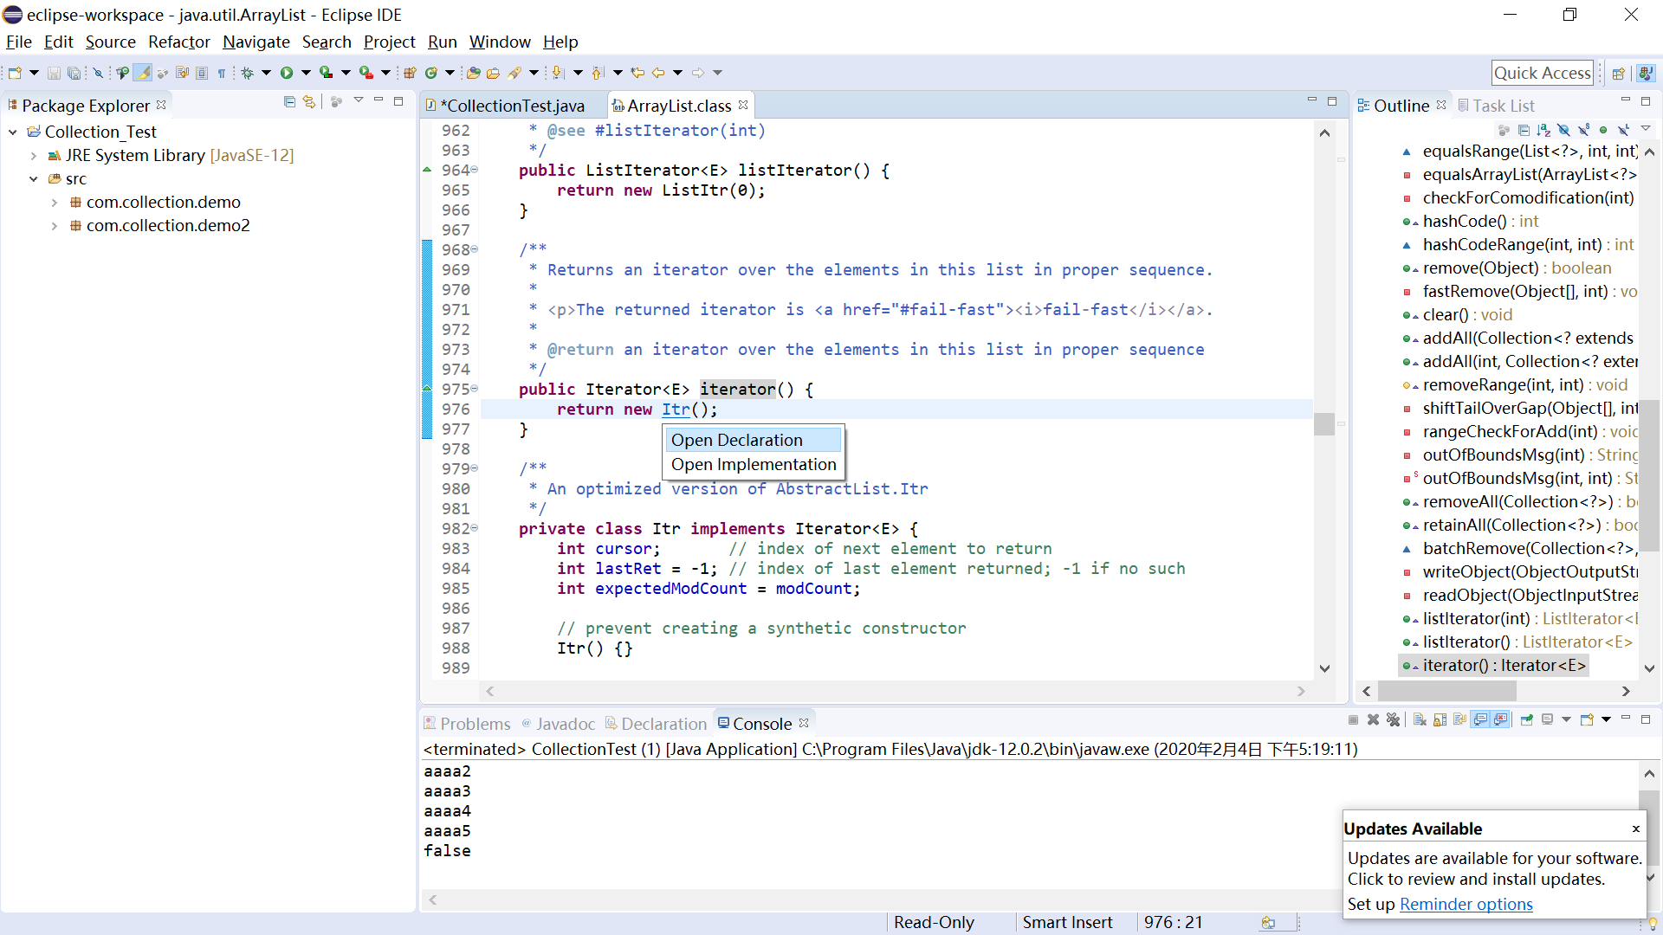
Task: Sort Outline members alphabetically
Action: [1543, 130]
